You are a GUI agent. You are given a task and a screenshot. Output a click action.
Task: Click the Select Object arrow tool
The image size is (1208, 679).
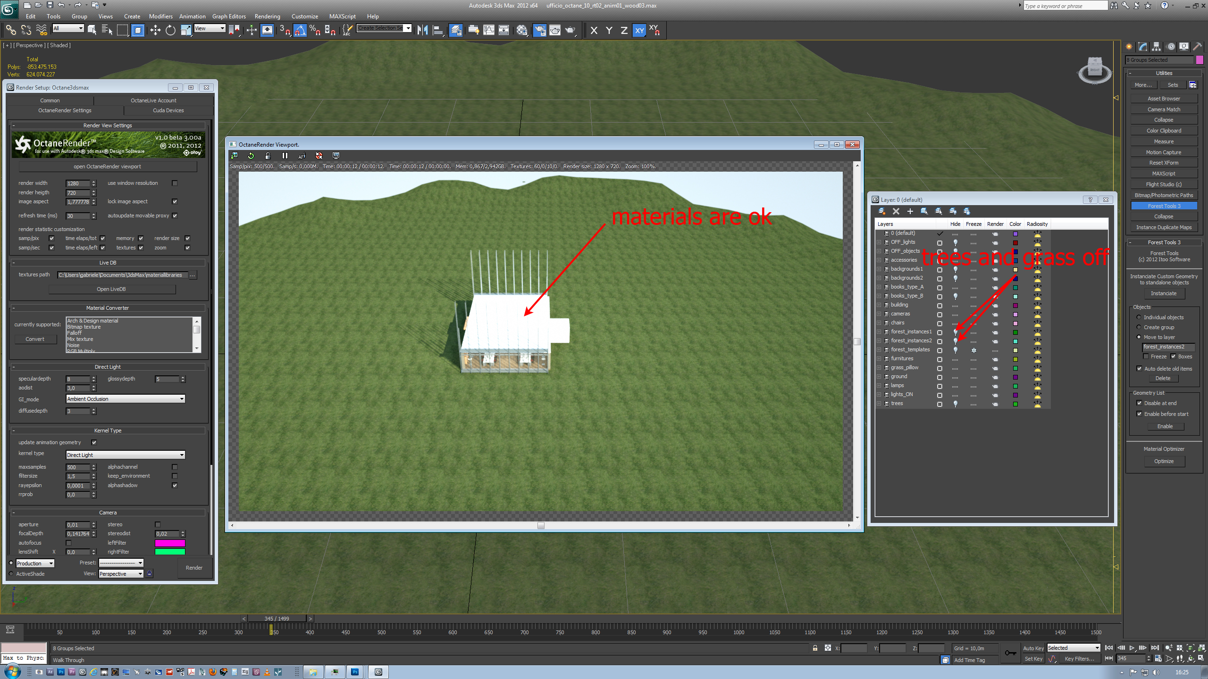click(92, 31)
